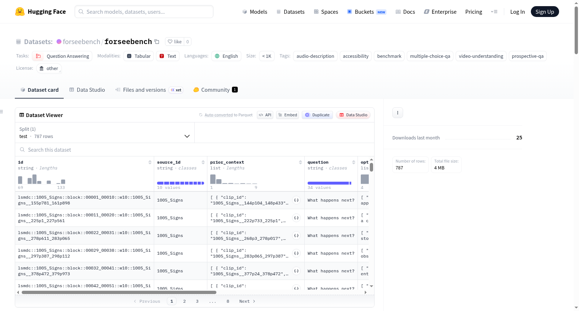The height and width of the screenshot is (311, 579).
Task: Click the prior_context lengths histogram
Action: click(x=234, y=179)
